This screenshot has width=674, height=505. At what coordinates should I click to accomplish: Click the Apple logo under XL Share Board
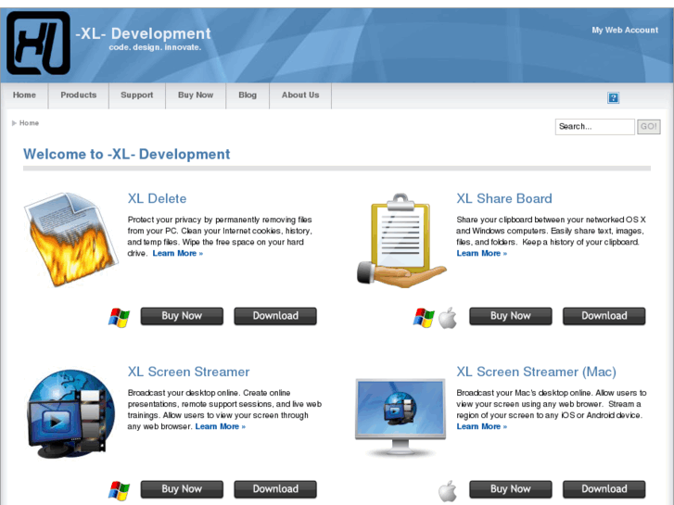pos(448,318)
